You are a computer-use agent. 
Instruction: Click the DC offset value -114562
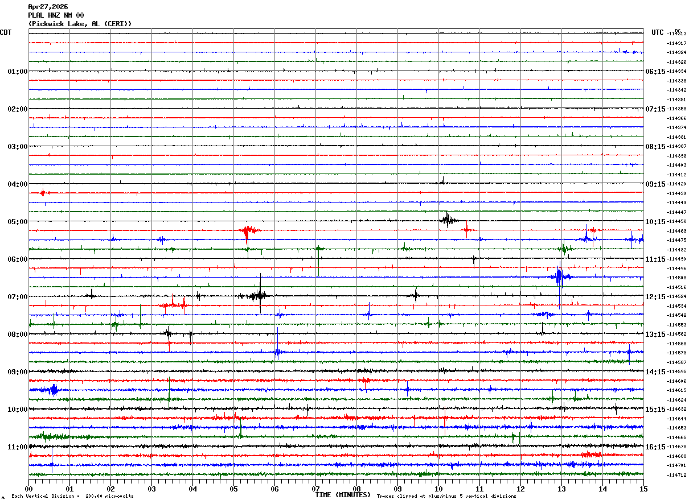(x=676, y=334)
